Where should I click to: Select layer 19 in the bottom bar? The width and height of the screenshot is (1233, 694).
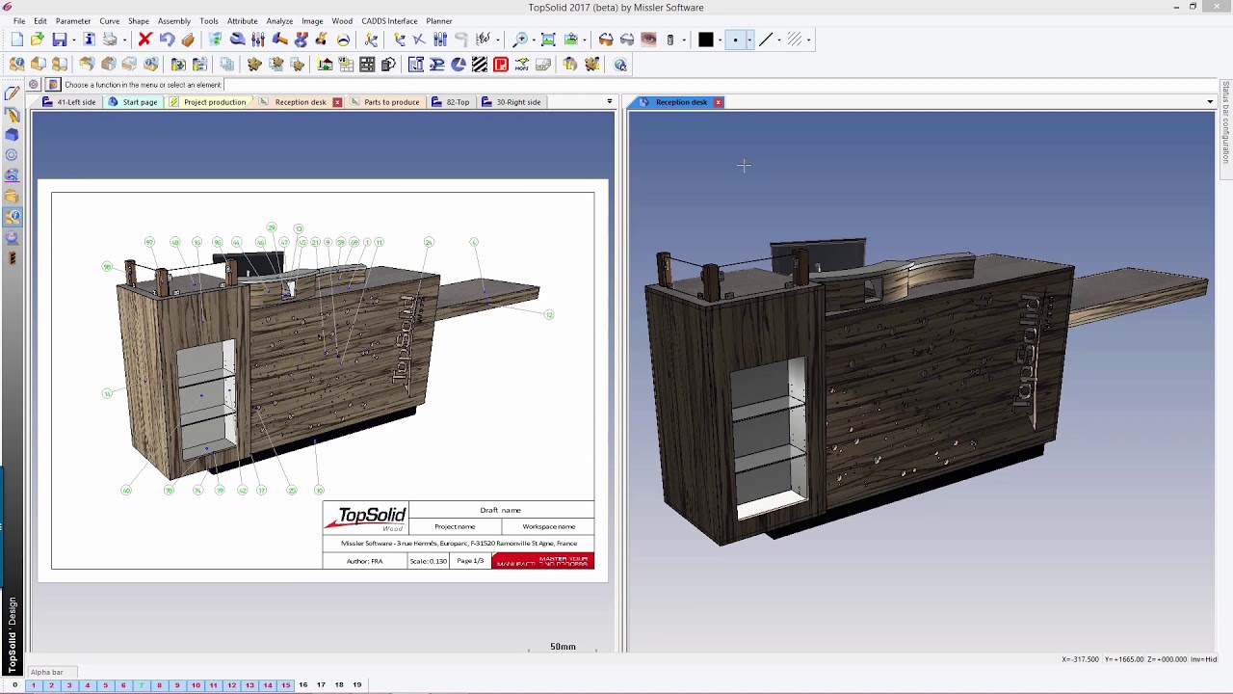(356, 685)
